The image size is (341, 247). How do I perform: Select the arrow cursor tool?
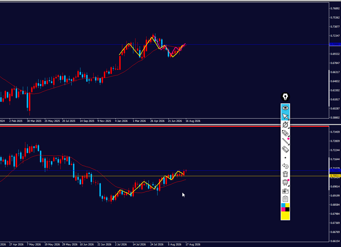tap(285, 116)
